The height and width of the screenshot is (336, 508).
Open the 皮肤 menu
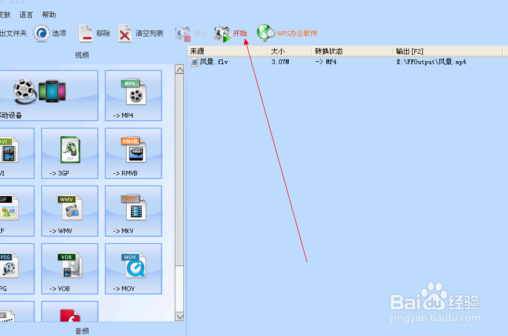tap(5, 14)
